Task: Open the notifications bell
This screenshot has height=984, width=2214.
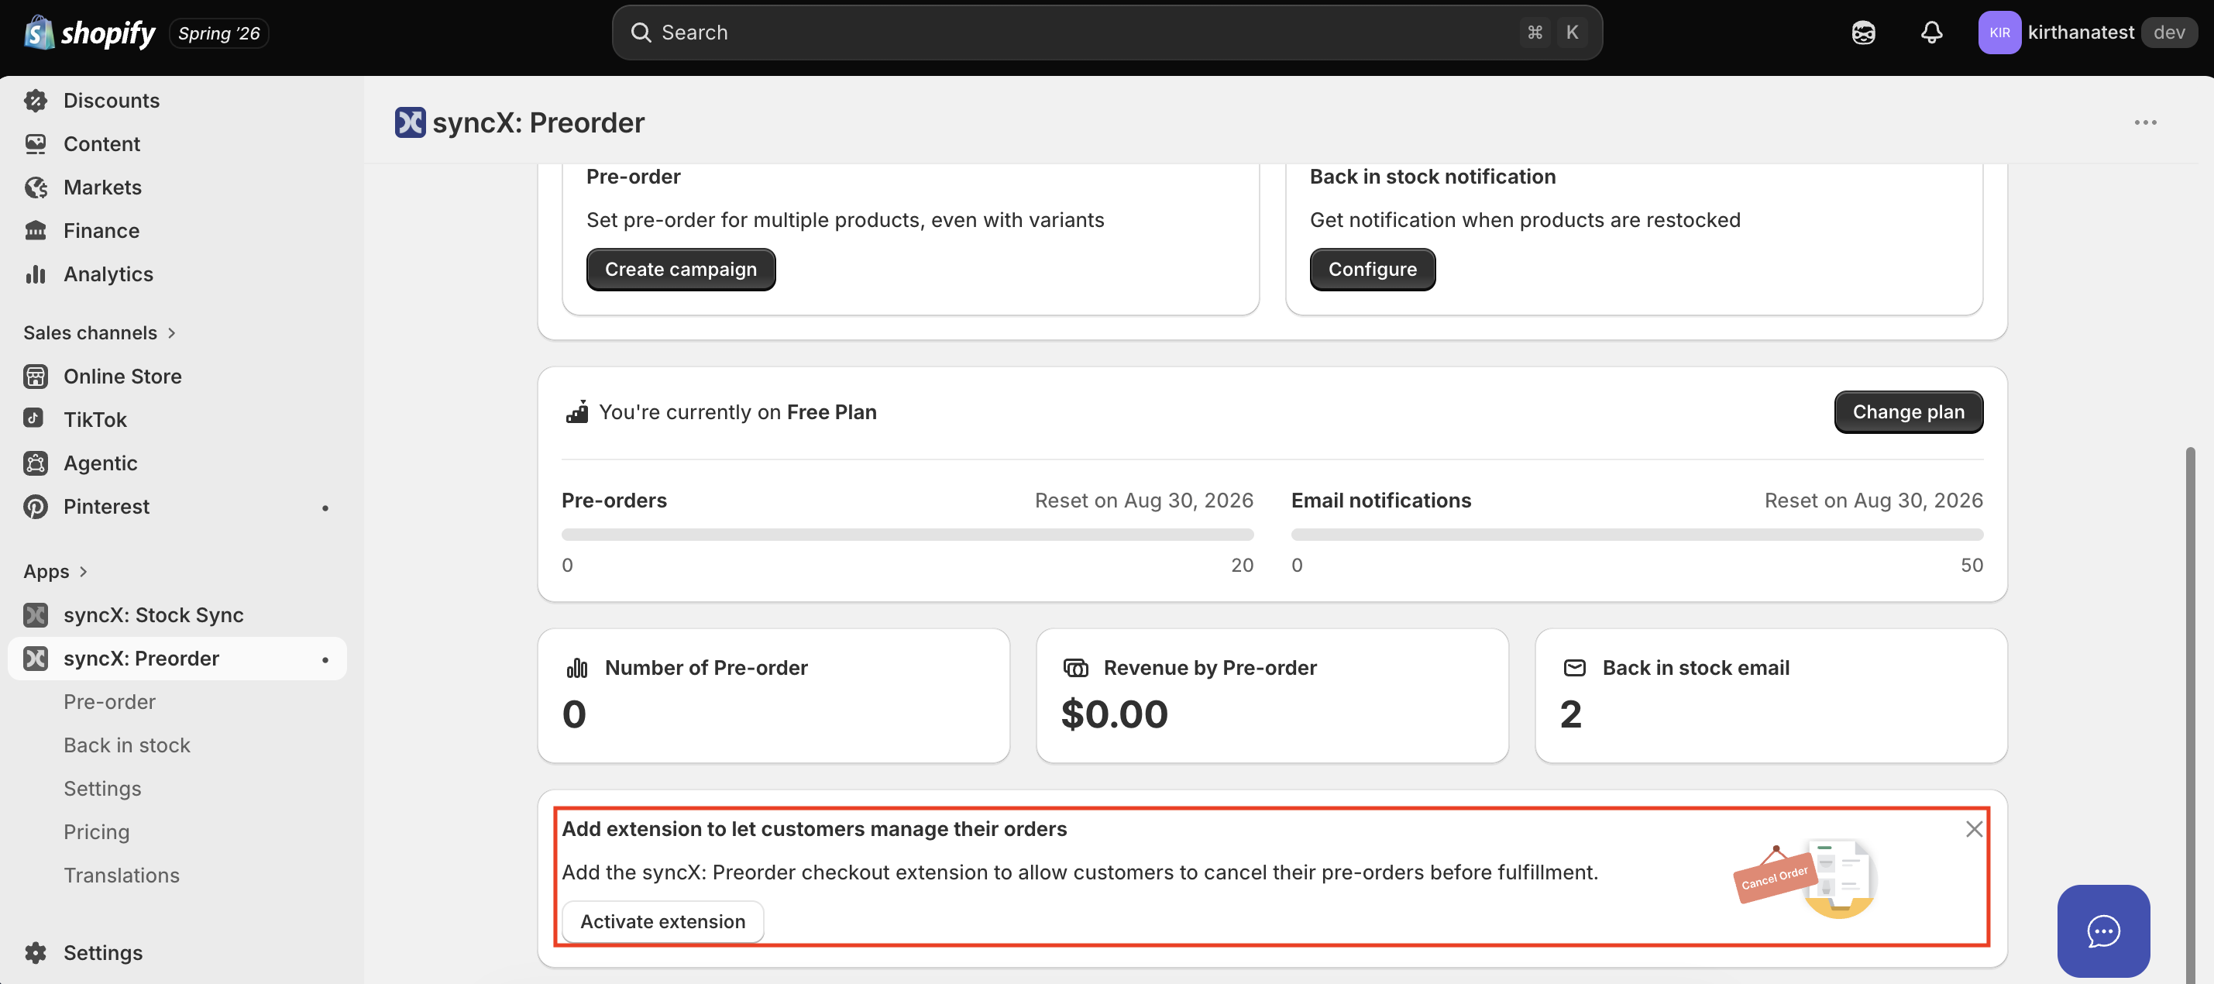Action: tap(1931, 33)
